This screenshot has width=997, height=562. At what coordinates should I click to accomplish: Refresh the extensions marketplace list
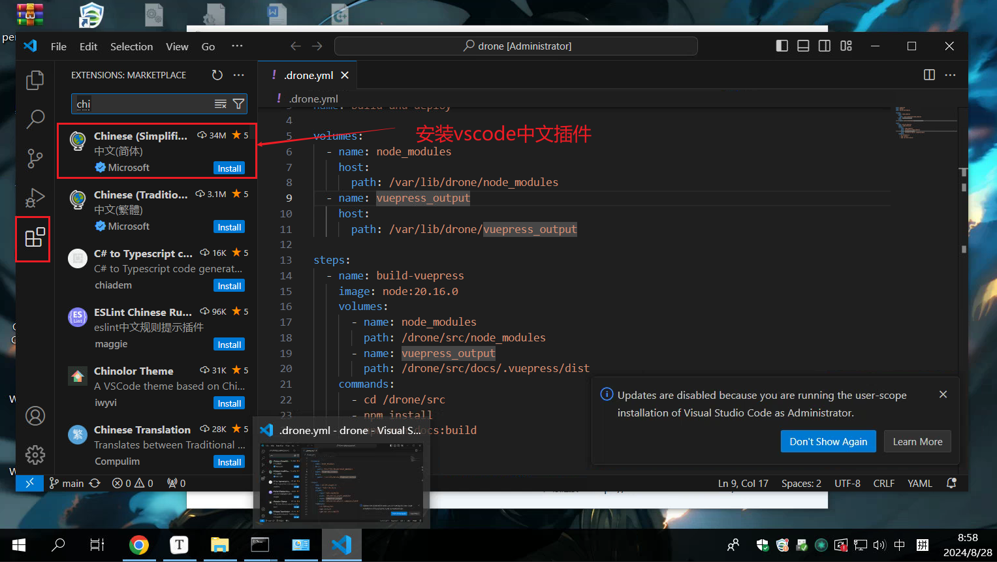click(x=217, y=75)
